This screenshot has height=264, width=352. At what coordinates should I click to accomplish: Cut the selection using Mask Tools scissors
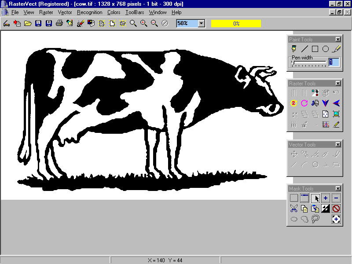pos(294,208)
